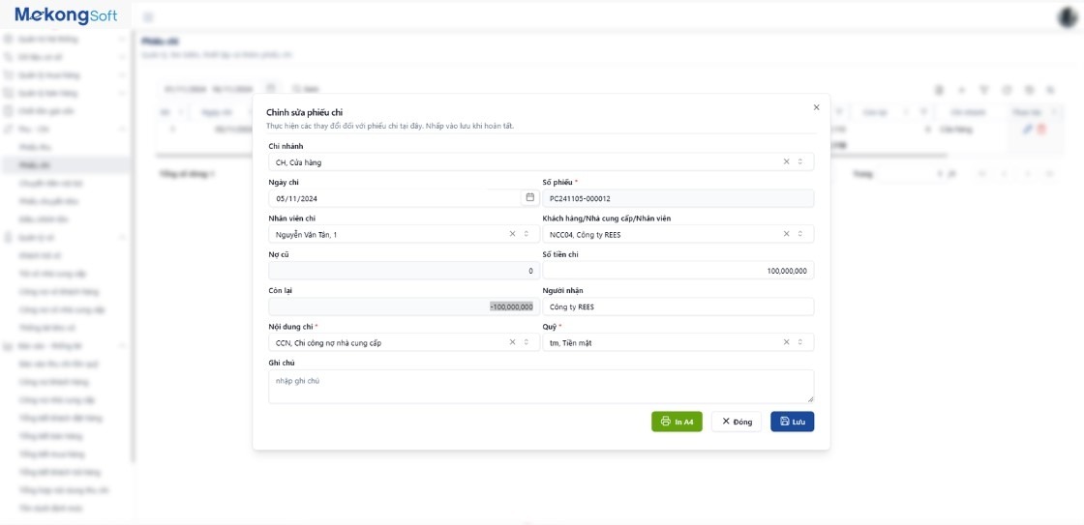Open the calendar picker for Ngày chi
Image resolution: width=1084 pixels, height=525 pixels.
[x=529, y=197]
